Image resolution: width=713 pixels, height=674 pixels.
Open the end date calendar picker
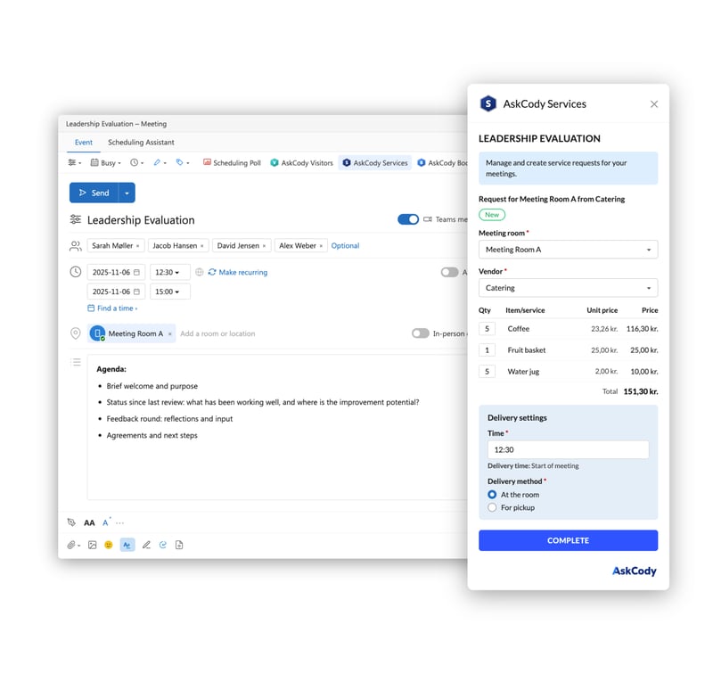pos(136,292)
